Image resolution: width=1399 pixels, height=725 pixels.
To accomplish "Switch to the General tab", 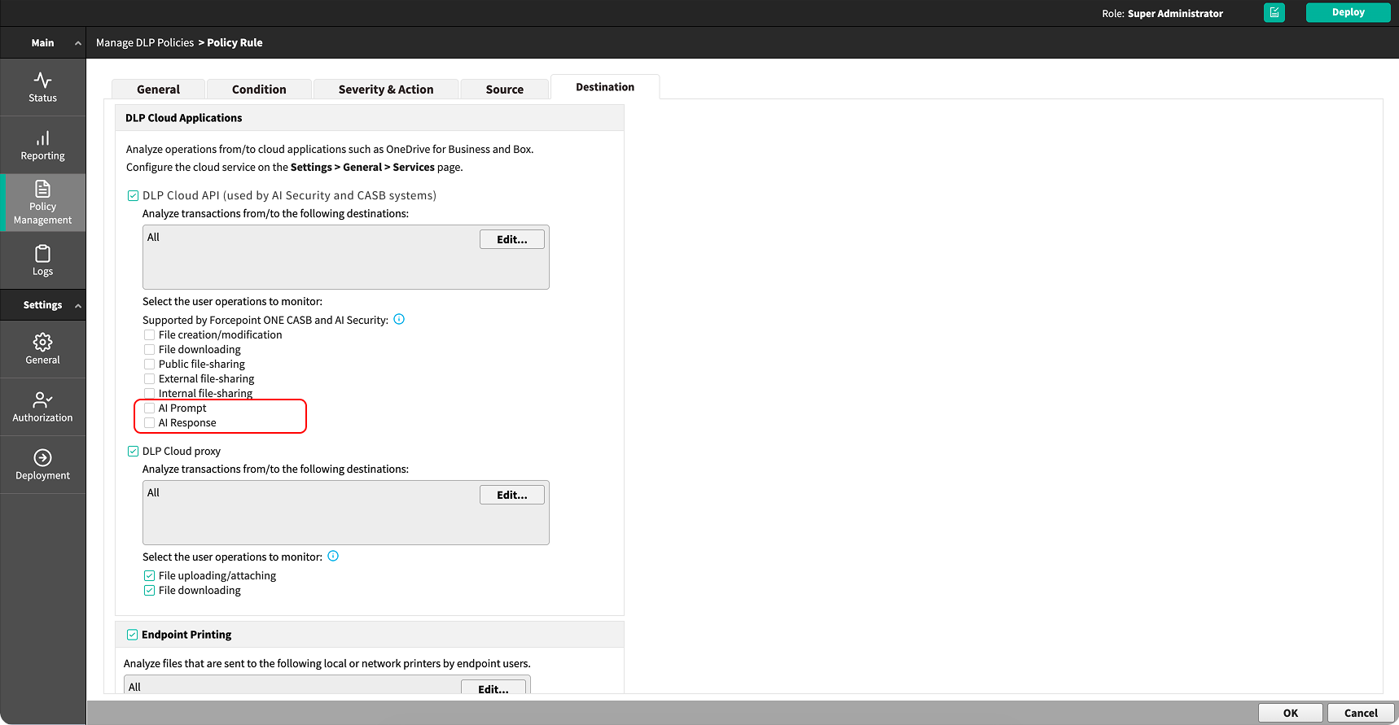I will (x=158, y=89).
